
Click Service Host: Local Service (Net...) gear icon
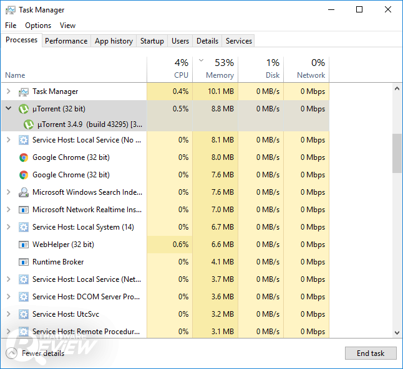tap(24, 279)
